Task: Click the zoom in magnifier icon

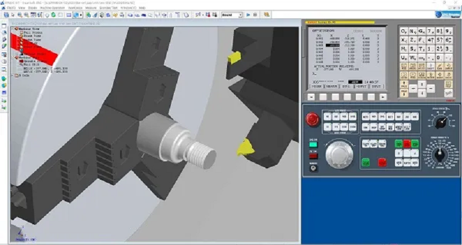Action: [x=20, y=15]
